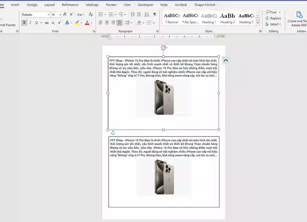Open the Roboto font name dropdown
This screenshot has width=307, height=222.
point(48,15)
